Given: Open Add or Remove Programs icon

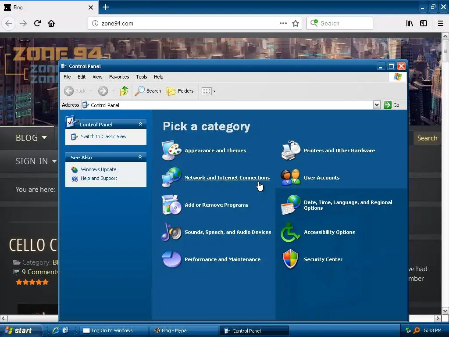Looking at the screenshot, I should pyautogui.click(x=171, y=205).
